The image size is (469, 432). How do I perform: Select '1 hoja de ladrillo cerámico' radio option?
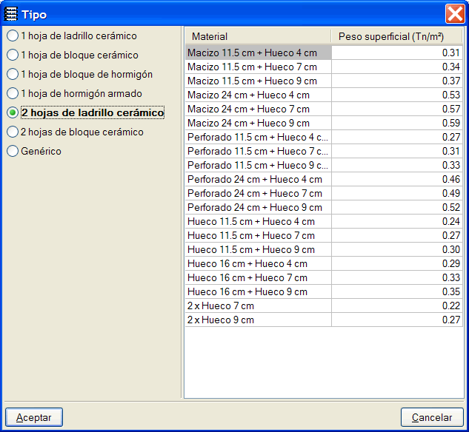coord(72,36)
